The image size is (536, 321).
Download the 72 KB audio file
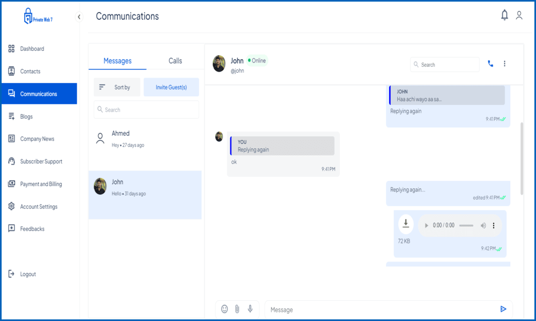[406, 224]
